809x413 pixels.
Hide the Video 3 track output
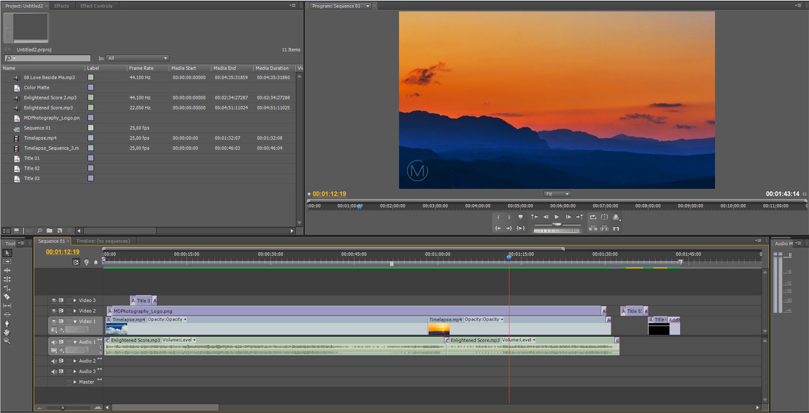click(54, 300)
